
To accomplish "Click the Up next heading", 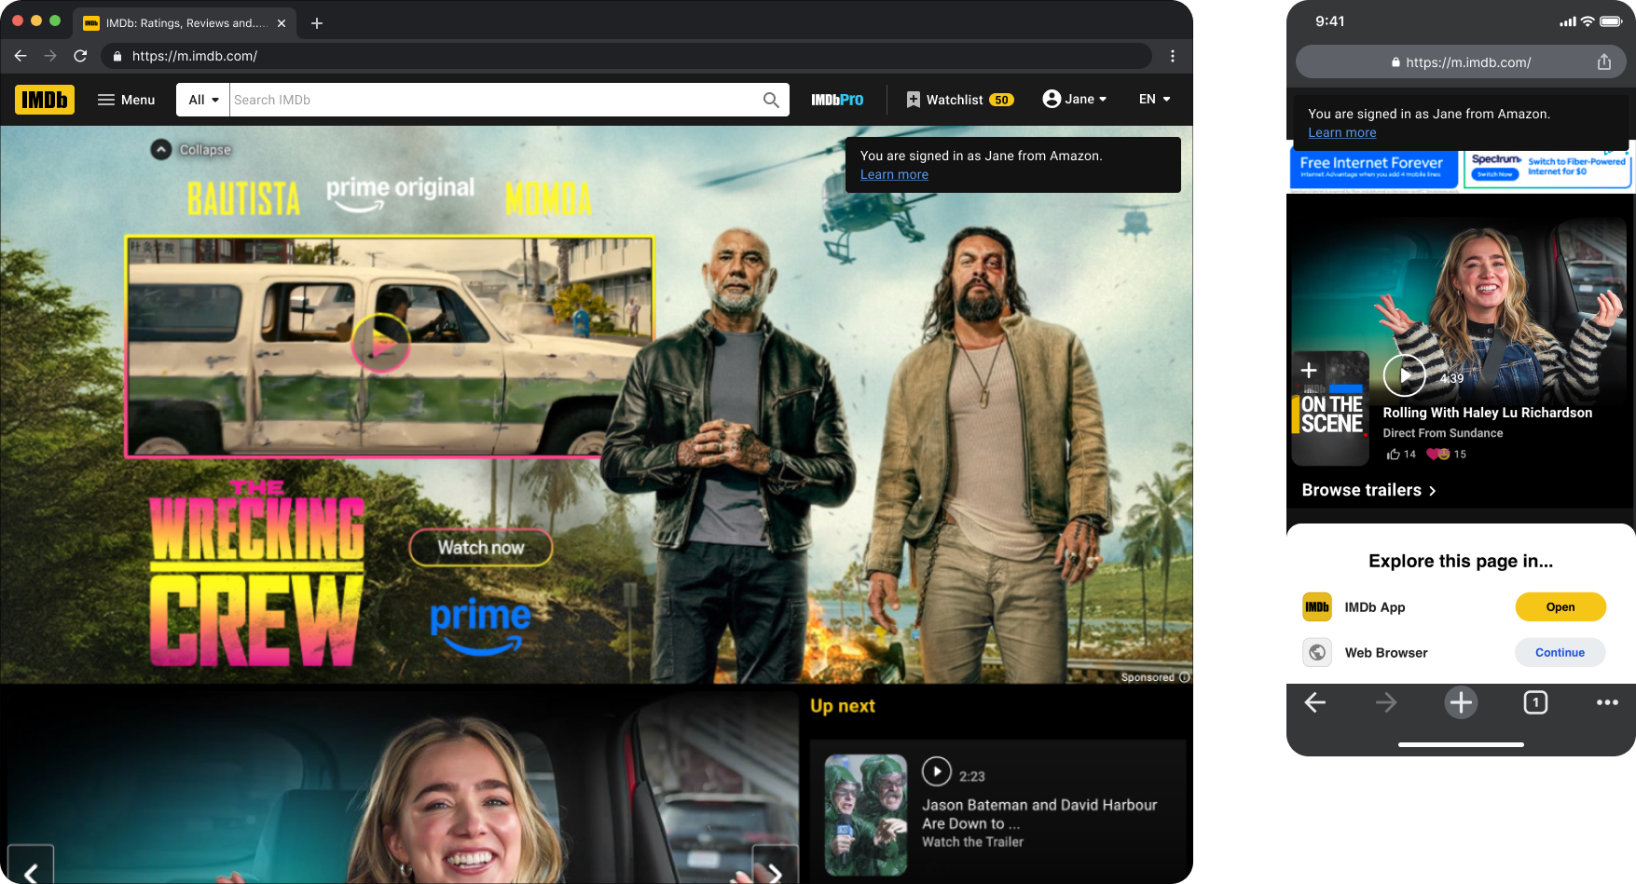I will coord(843,706).
